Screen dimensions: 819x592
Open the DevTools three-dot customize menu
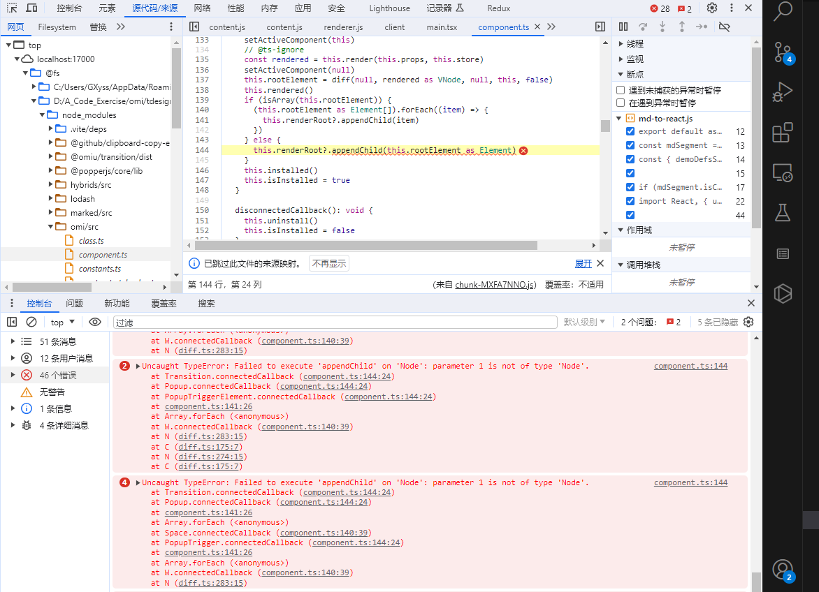click(x=731, y=8)
